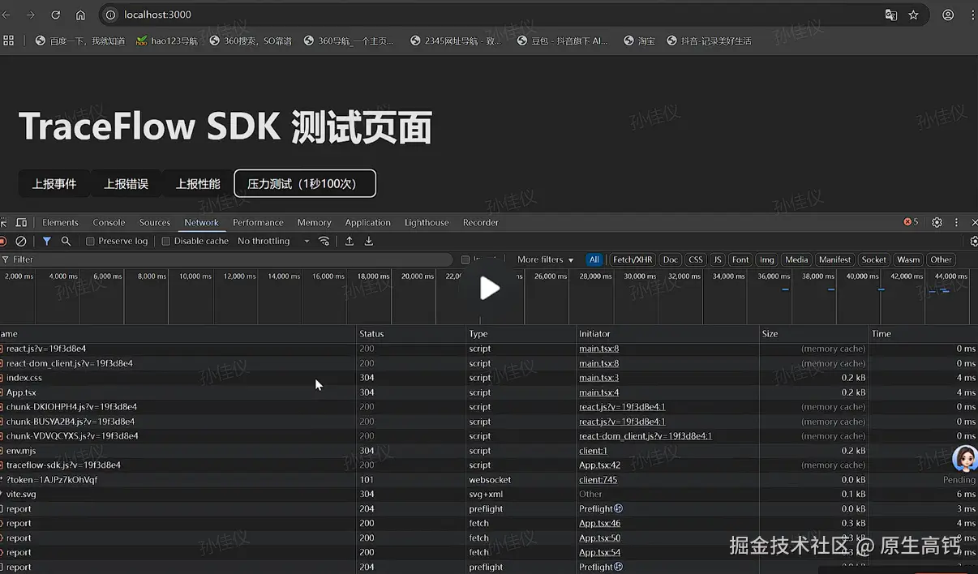Open DevTools three-dot customize menu
This screenshot has height=574, width=978.
pyautogui.click(x=956, y=222)
